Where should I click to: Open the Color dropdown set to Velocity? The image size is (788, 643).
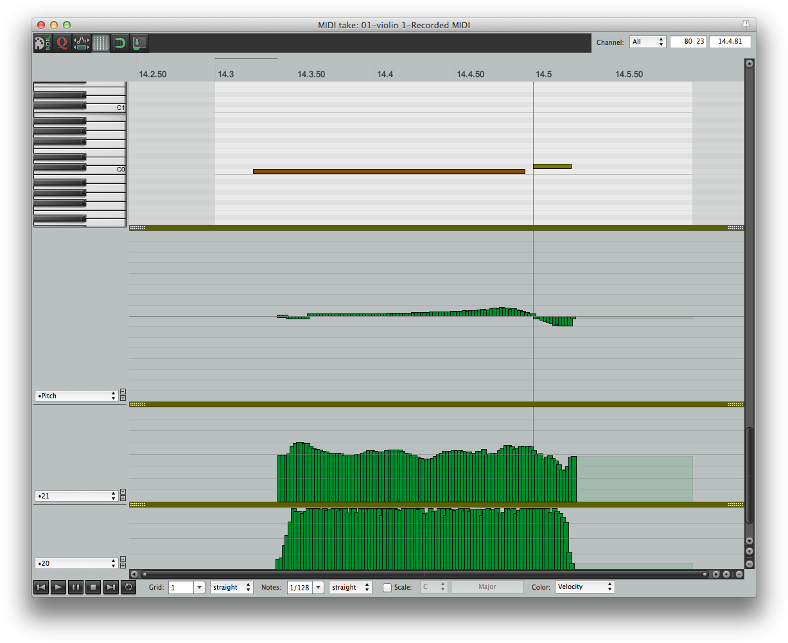584,586
